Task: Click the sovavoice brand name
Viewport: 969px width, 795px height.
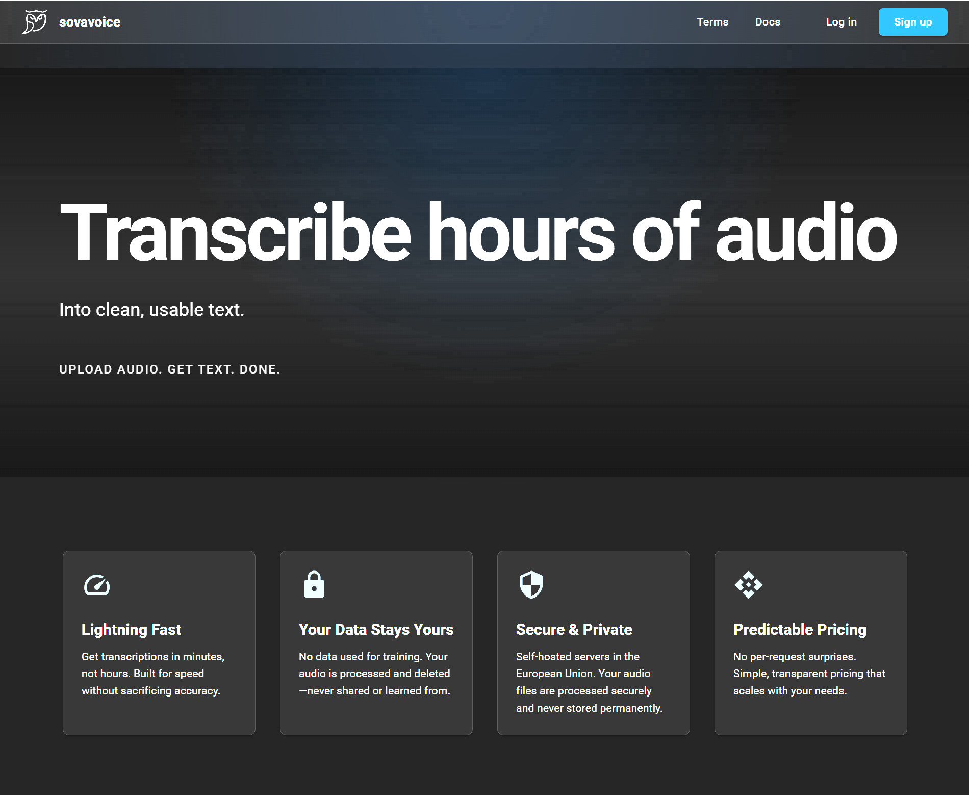Action: 90,22
